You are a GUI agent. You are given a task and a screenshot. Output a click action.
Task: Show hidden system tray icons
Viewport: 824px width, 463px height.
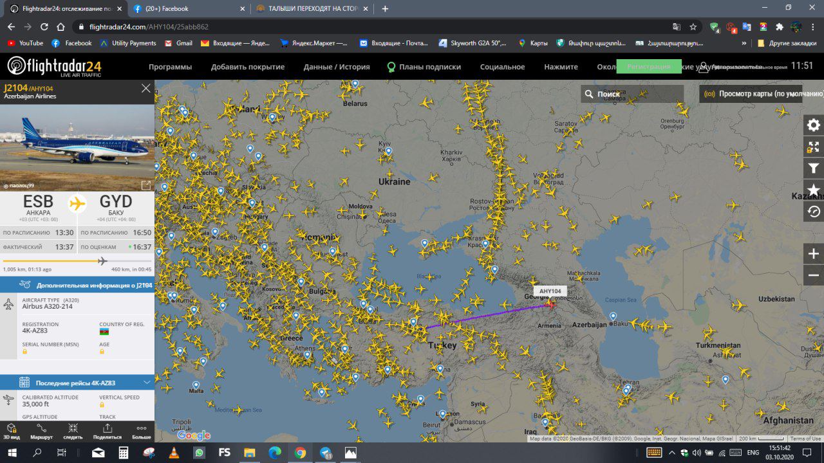coord(672,453)
